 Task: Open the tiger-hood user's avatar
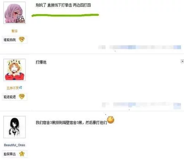[15, 70]
